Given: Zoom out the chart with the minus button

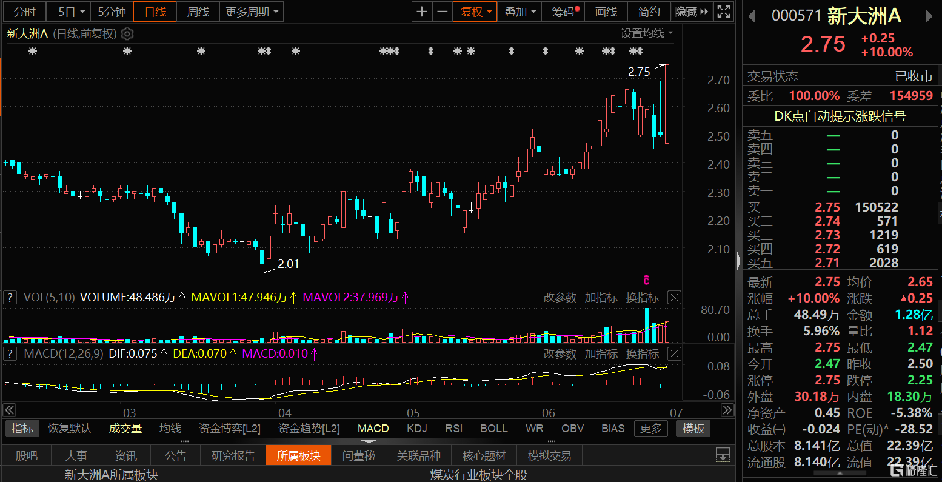Looking at the screenshot, I should click(443, 12).
